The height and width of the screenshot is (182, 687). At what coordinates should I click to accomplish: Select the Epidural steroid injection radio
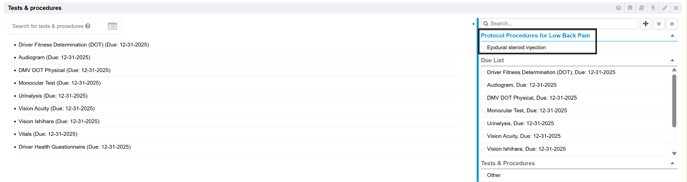483,48
